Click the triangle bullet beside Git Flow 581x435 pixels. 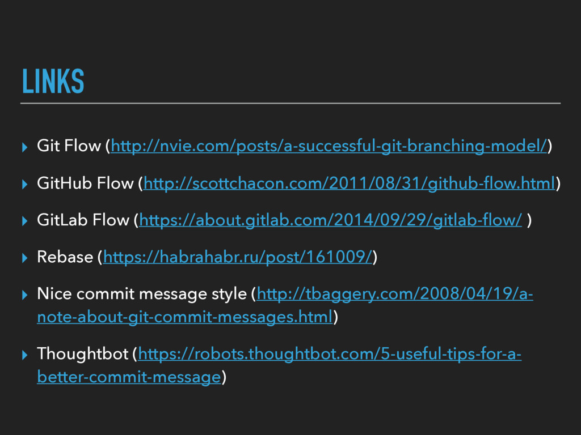[25, 147]
